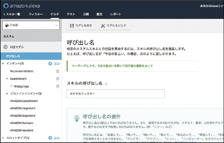This screenshot has width=224, height=143.
Task: Click the 追加 link beside インテント
Action: (x=57, y=64)
